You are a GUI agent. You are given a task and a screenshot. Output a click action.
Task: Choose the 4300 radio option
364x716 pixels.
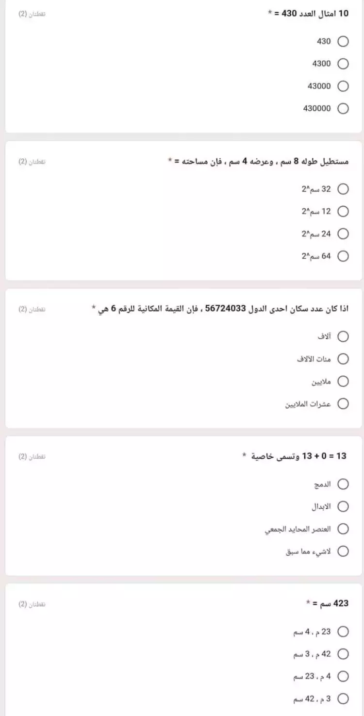tap(343, 64)
